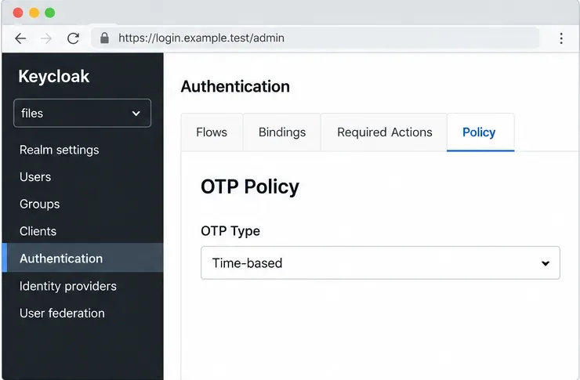
Task: Go back with the browser back arrow
Action: click(x=20, y=38)
